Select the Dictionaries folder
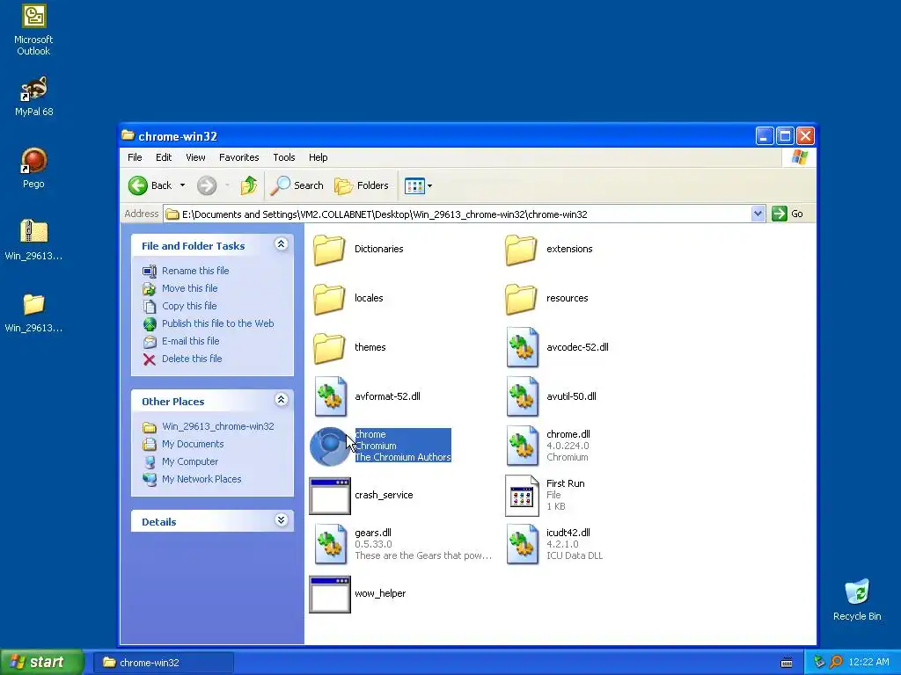901x675 pixels. (x=359, y=249)
